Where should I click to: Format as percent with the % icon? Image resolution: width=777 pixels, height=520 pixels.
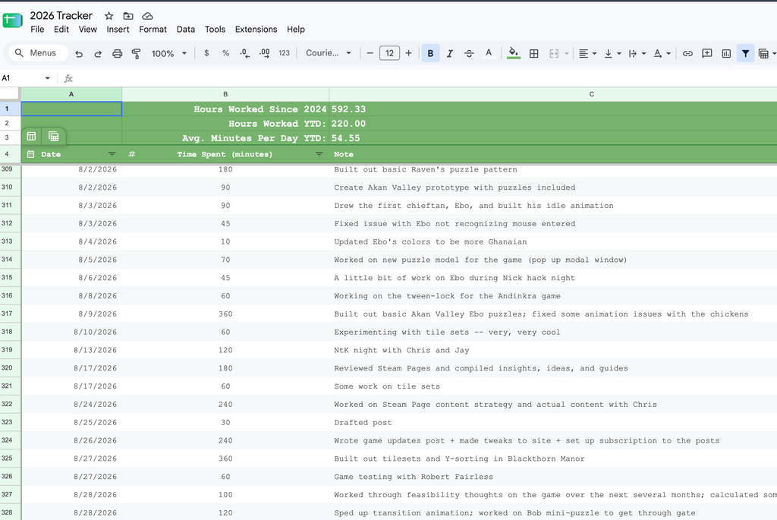pos(225,53)
